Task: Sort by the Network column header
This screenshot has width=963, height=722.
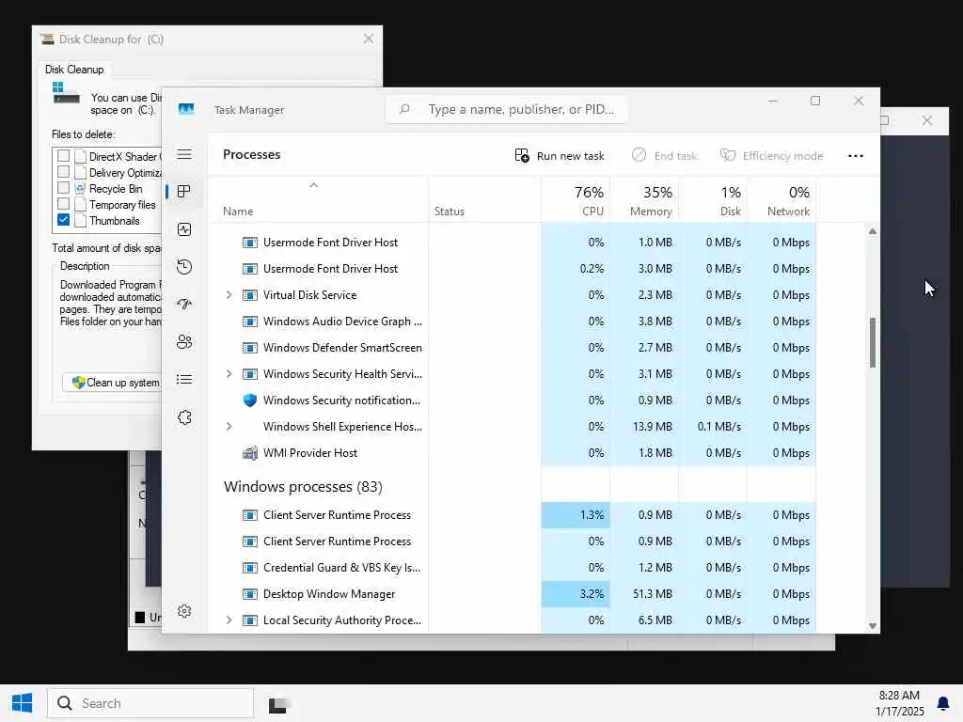Action: click(x=781, y=200)
